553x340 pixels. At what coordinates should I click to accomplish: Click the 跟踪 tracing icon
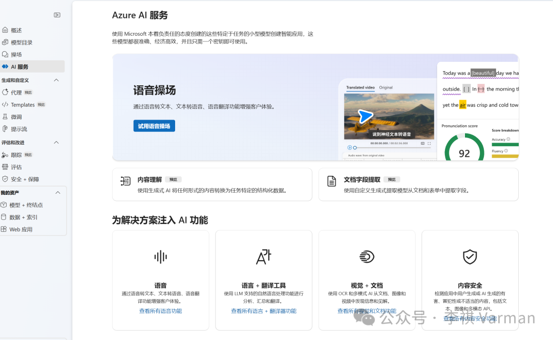[5, 155]
